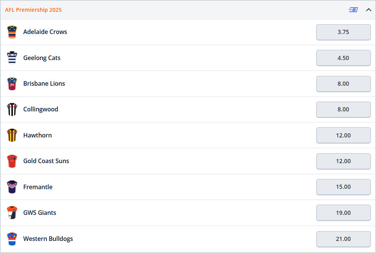Click the Geelong Cats team name
This screenshot has width=376, height=253.
point(42,58)
